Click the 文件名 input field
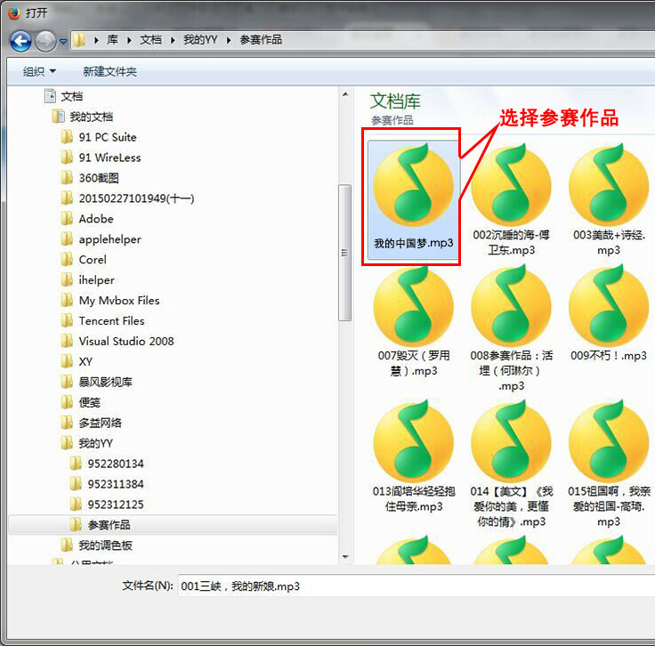This screenshot has width=655, height=646. click(414, 586)
